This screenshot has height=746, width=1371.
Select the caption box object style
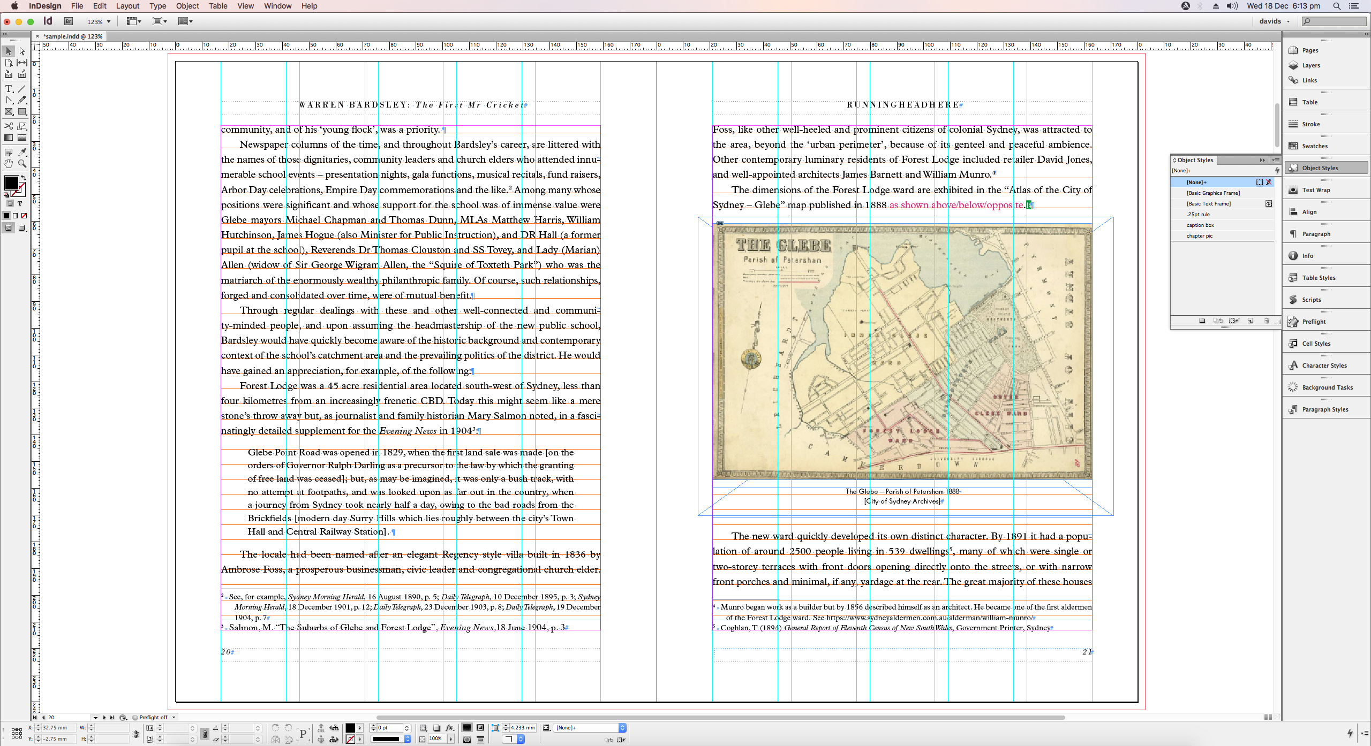(1200, 225)
